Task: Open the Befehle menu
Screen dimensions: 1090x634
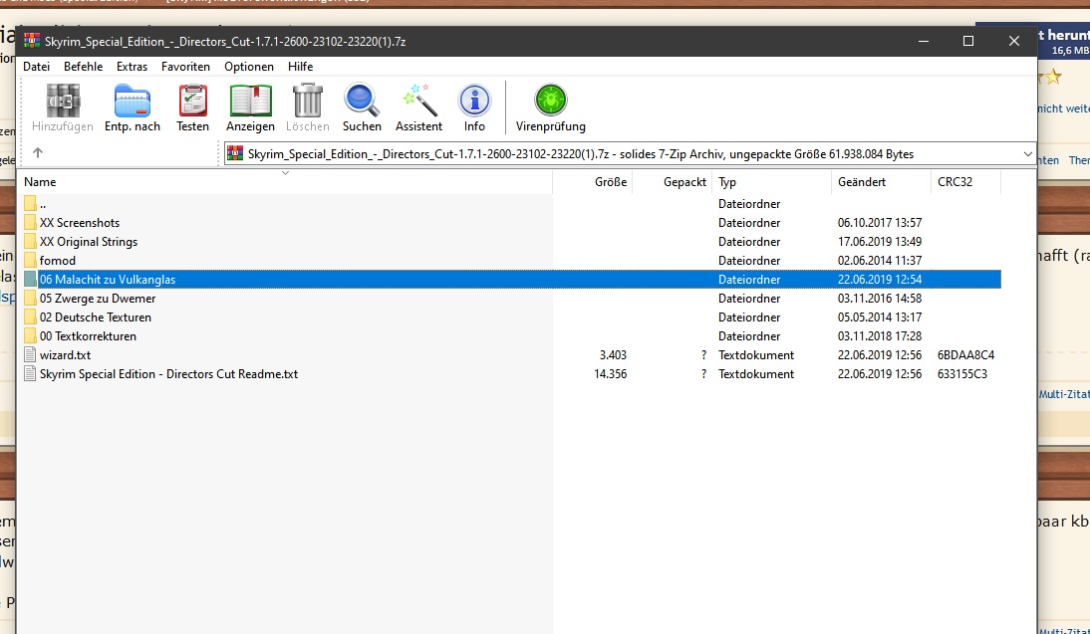Action: pos(84,67)
